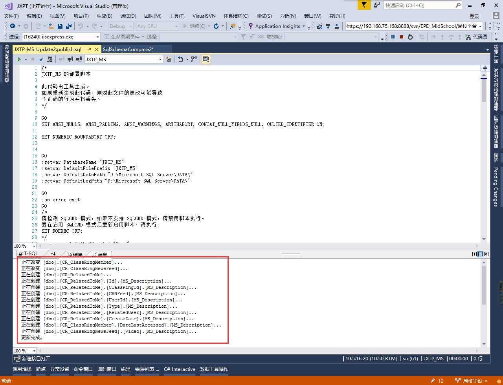Click the results destination icon in SQL toolbar
Viewport: 503px width, 385px height.
[181, 59]
